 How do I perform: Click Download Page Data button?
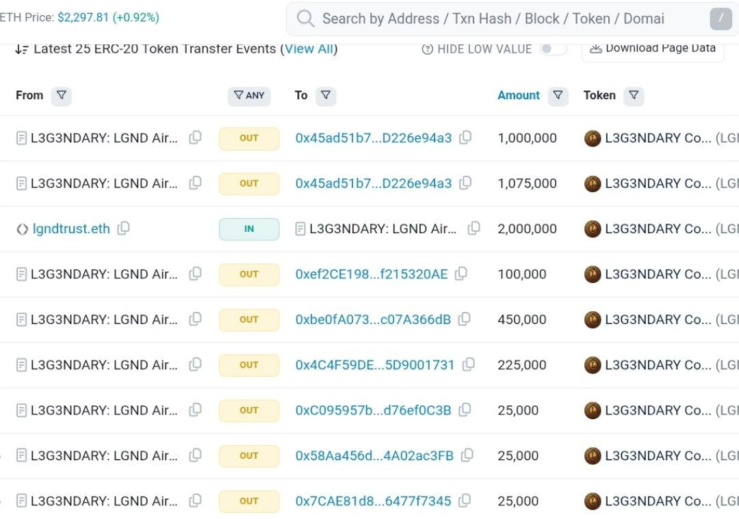[x=653, y=49]
